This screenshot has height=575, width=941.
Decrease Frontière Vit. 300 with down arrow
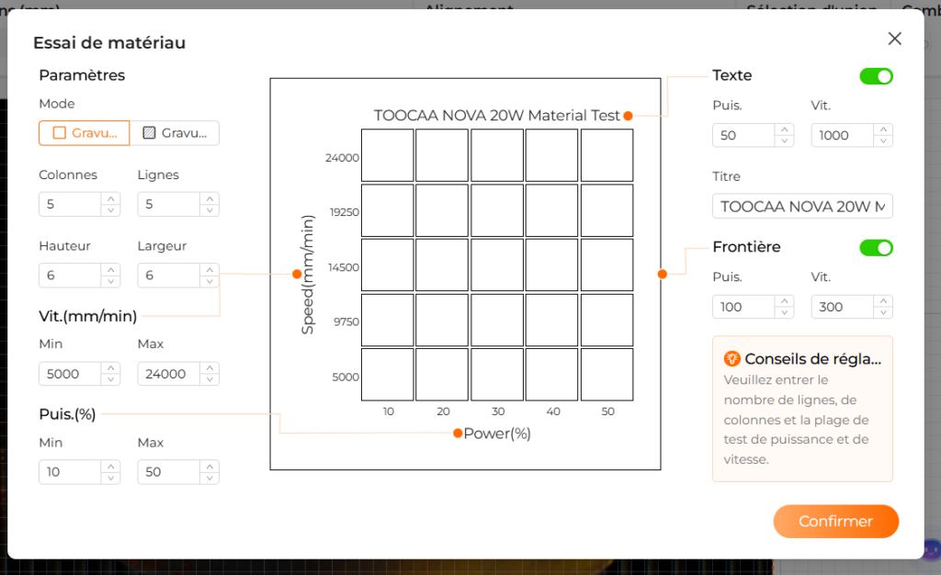coord(883,312)
